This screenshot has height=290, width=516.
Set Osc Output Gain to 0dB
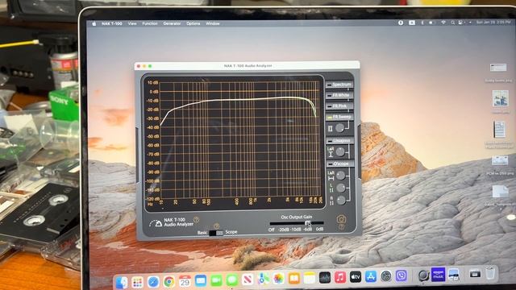coord(319,229)
